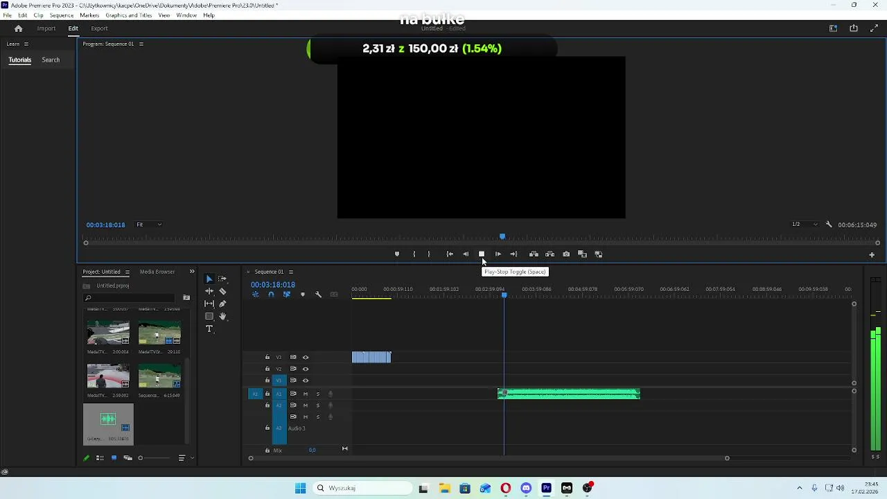Toggle lock on track V3
This screenshot has width=887, height=499.
(267, 358)
